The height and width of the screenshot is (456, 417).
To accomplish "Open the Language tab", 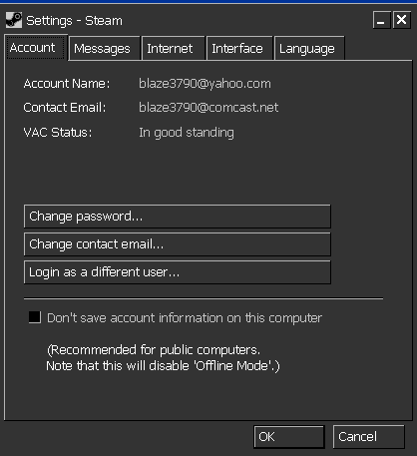I will (309, 49).
